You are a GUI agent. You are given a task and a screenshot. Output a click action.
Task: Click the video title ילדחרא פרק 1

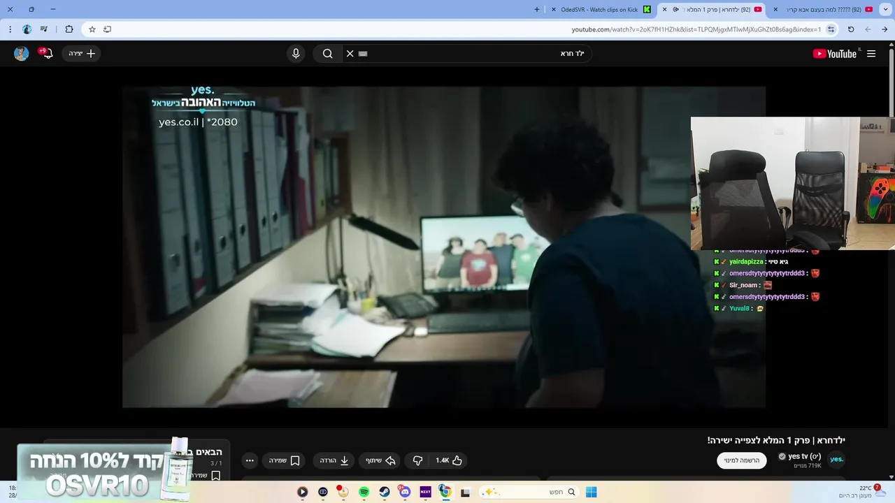tap(776, 440)
